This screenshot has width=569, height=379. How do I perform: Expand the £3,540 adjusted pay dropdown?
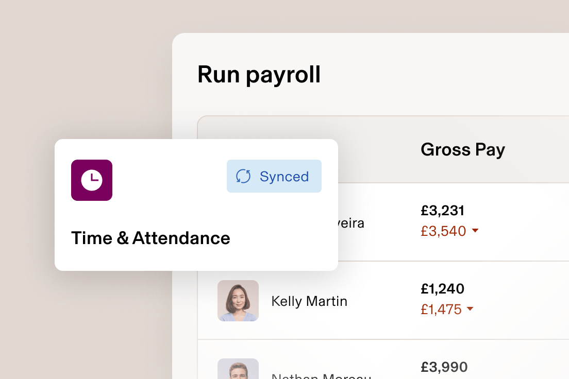click(x=475, y=231)
